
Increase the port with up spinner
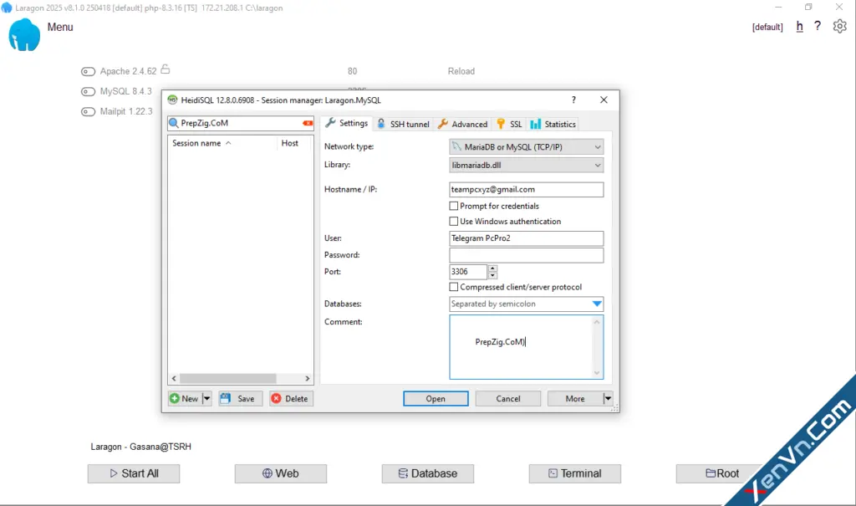[x=492, y=268]
